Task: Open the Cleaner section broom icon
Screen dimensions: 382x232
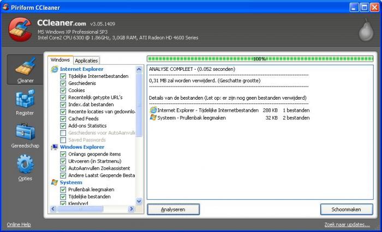Action: coord(25,66)
